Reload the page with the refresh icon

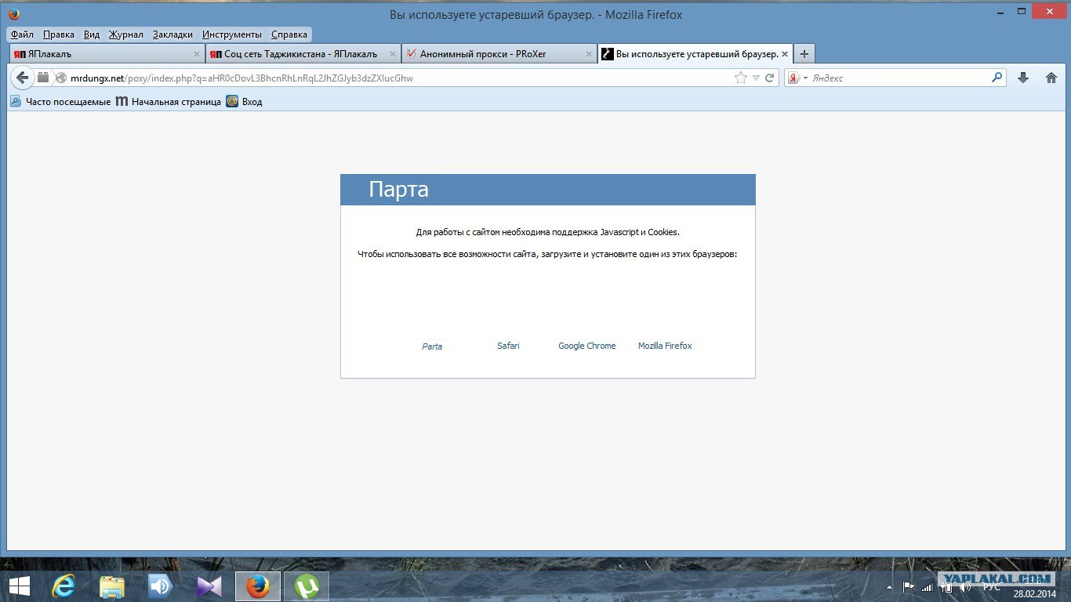click(x=770, y=78)
